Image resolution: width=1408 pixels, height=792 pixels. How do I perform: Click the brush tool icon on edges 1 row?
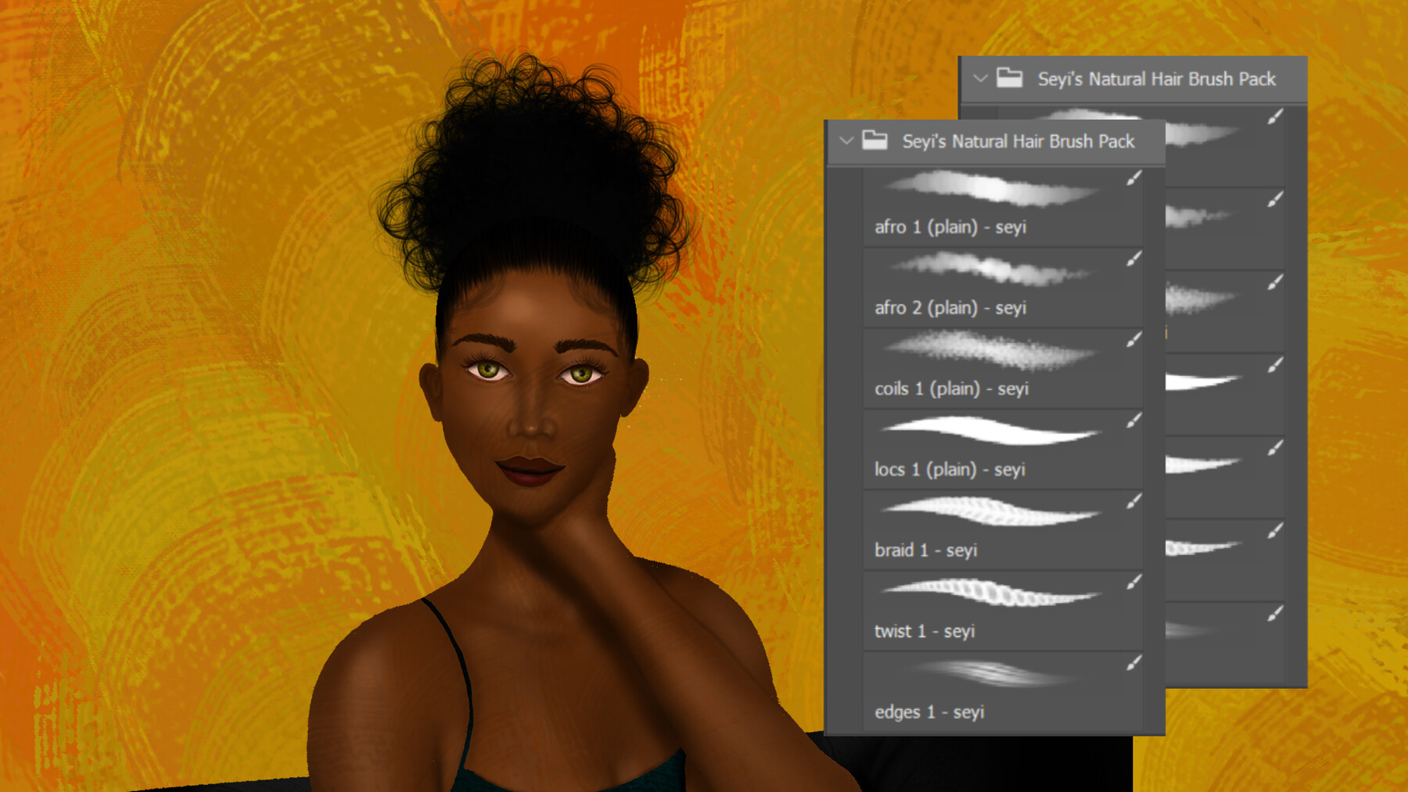point(1134,663)
